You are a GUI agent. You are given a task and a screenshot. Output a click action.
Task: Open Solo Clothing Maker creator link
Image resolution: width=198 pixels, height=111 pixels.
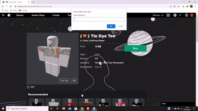(x=94, y=41)
